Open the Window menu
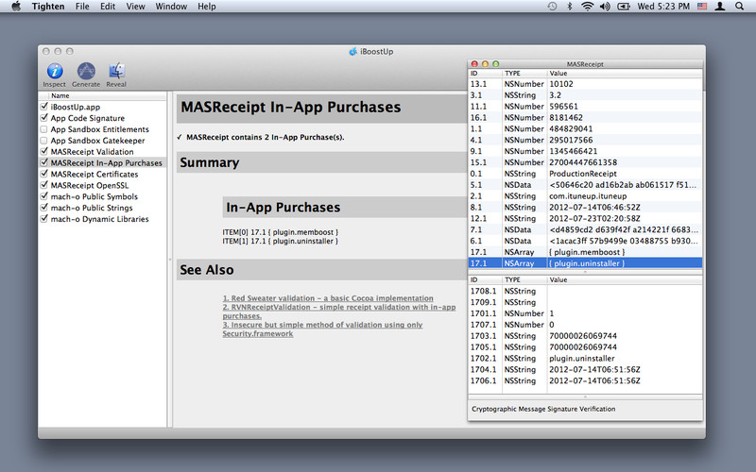Image resolution: width=756 pixels, height=472 pixels. 171,7
